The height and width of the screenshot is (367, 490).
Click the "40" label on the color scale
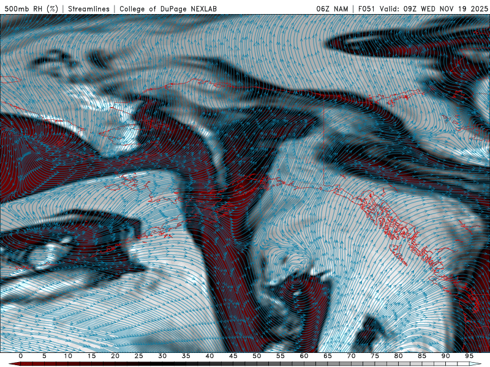pyautogui.click(x=209, y=356)
